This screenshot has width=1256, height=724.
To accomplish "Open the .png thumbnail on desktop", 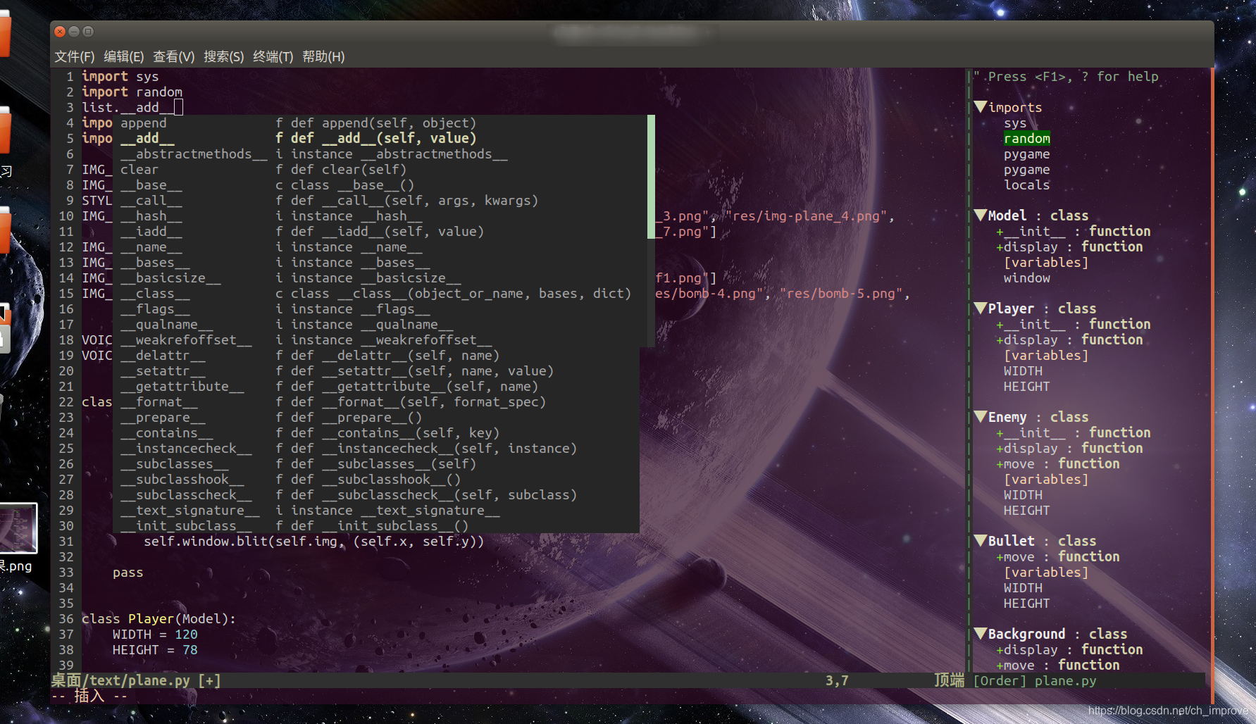I will [18, 528].
